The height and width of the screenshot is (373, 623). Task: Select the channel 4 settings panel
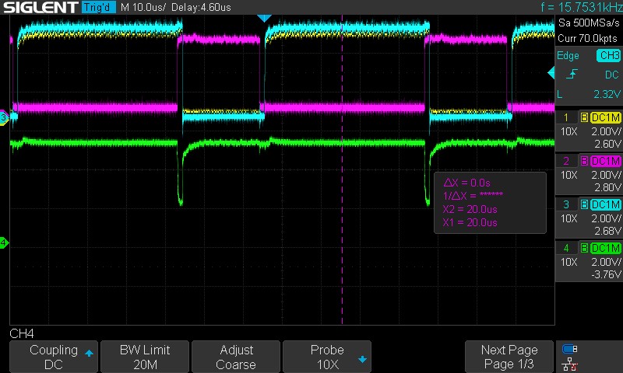[x=589, y=262]
